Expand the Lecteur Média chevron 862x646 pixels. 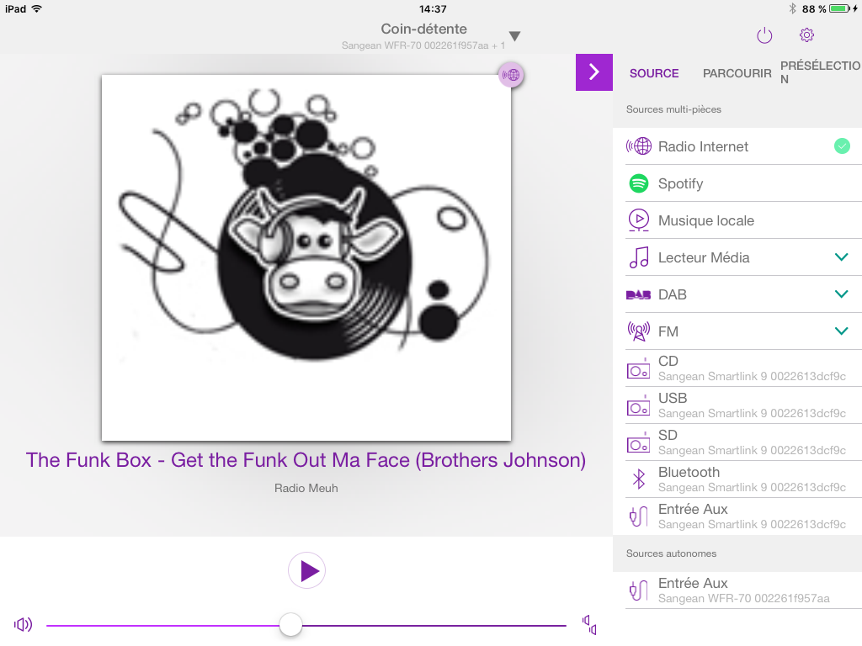(841, 257)
